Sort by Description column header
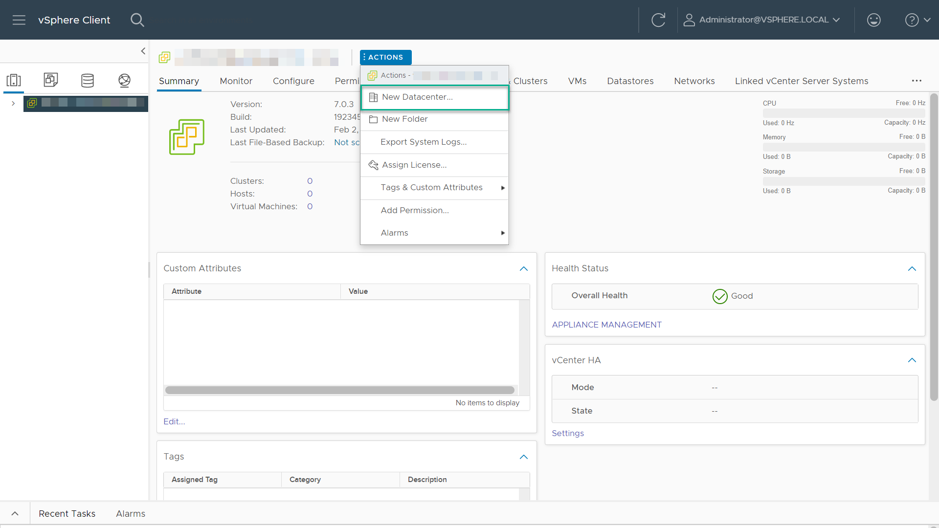939x528 pixels. click(x=465, y=480)
